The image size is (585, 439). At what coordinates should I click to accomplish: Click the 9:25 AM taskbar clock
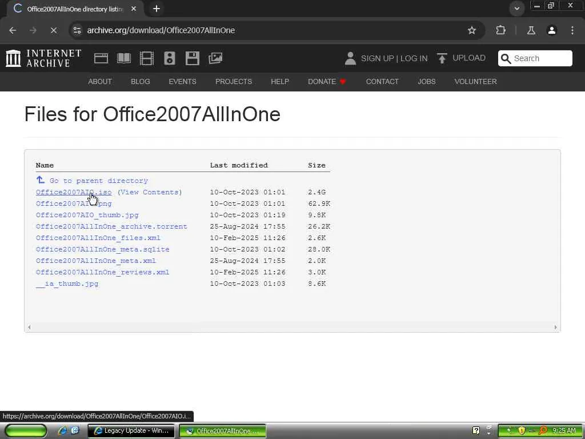(x=564, y=430)
